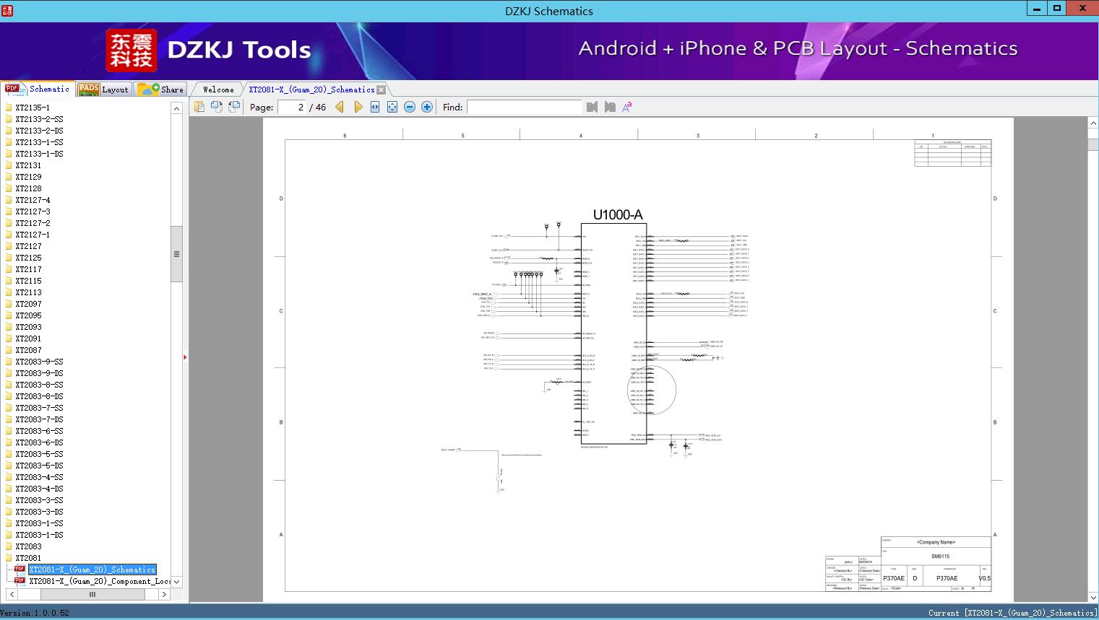Collapse the XT2081 folder

tap(28, 558)
